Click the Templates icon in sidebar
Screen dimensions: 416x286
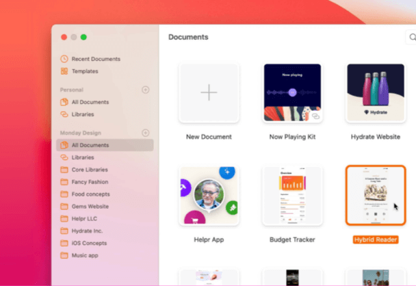(64, 71)
